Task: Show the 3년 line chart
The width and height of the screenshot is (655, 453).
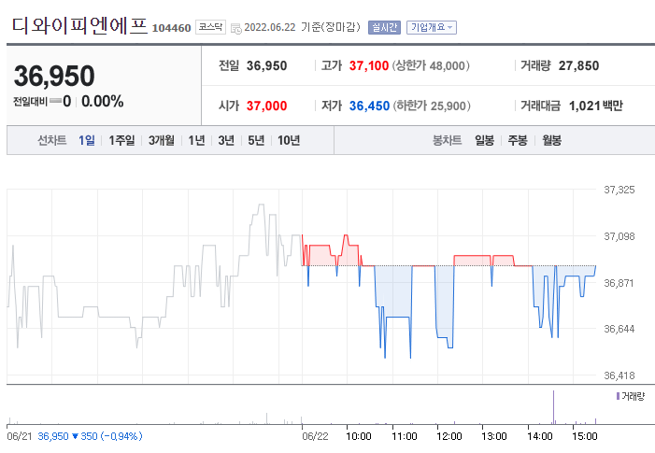Action: 226,140
